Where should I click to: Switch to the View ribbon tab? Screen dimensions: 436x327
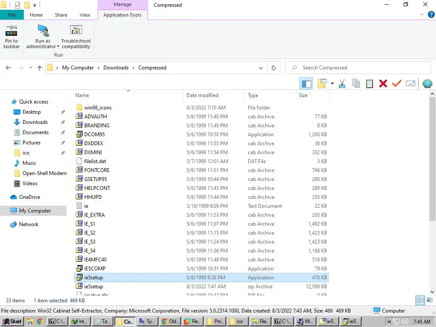(x=85, y=15)
